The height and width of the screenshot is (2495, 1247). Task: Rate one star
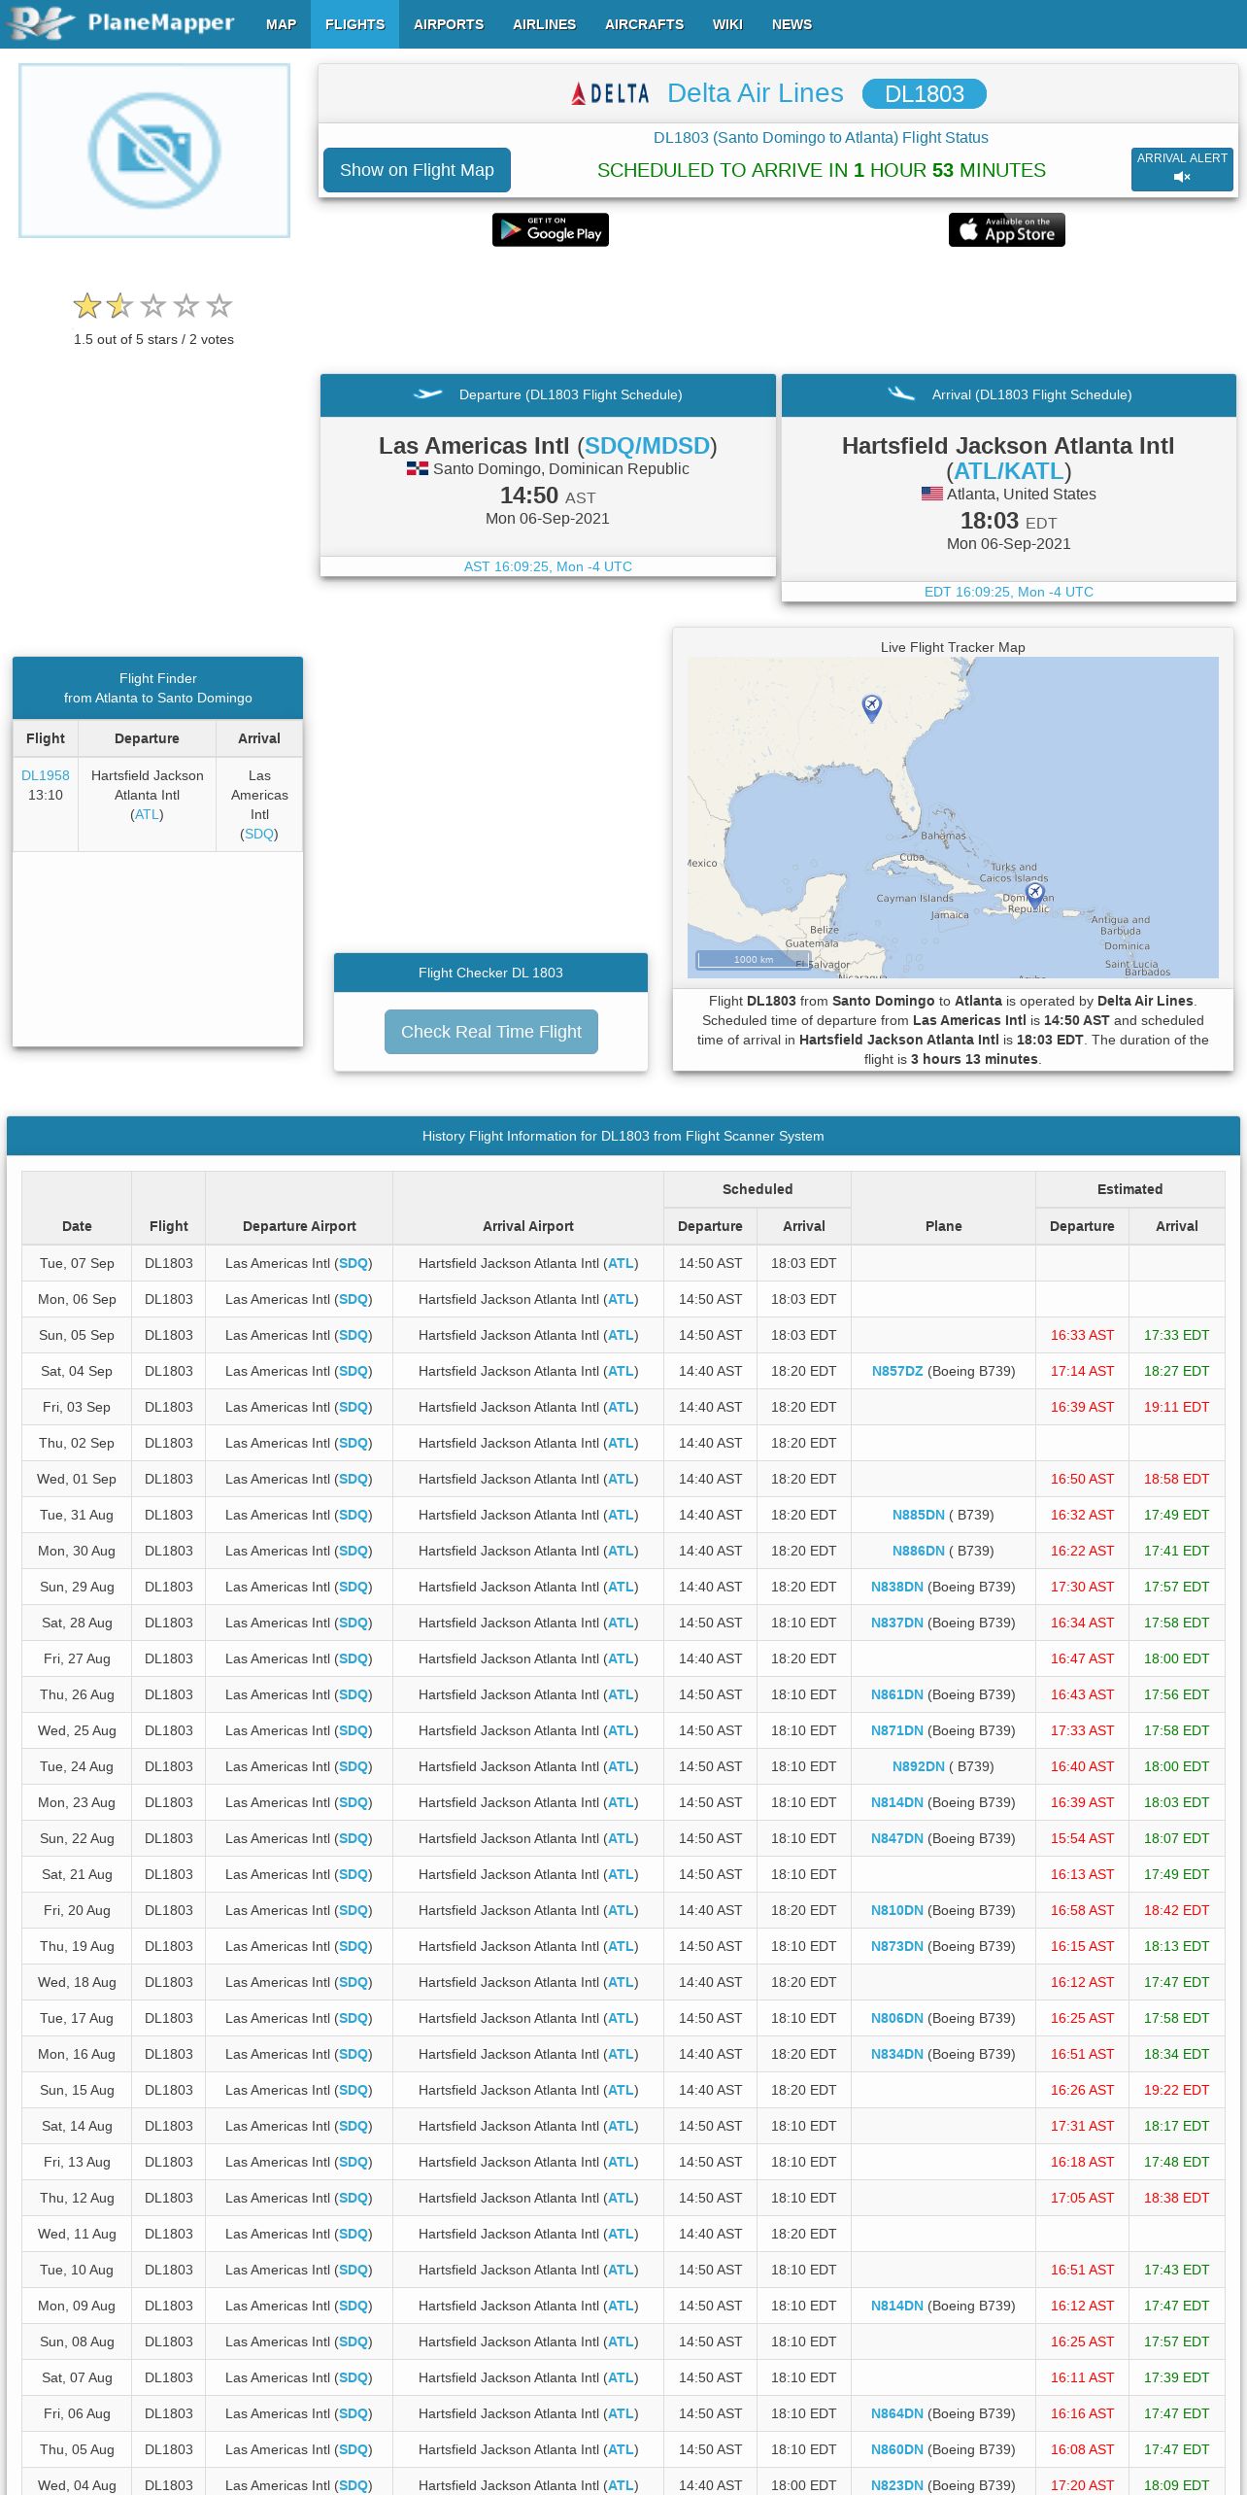coord(87,306)
